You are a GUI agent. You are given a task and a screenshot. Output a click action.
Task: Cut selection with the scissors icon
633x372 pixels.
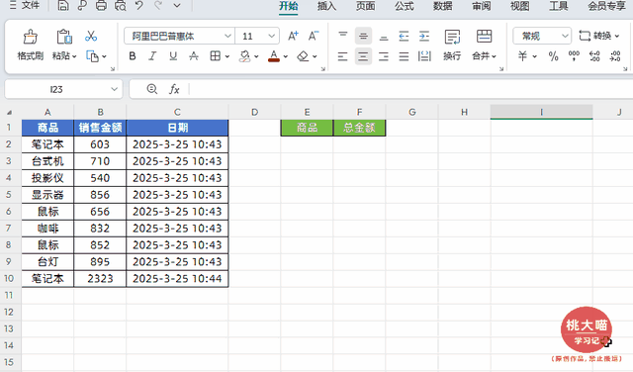(x=91, y=36)
